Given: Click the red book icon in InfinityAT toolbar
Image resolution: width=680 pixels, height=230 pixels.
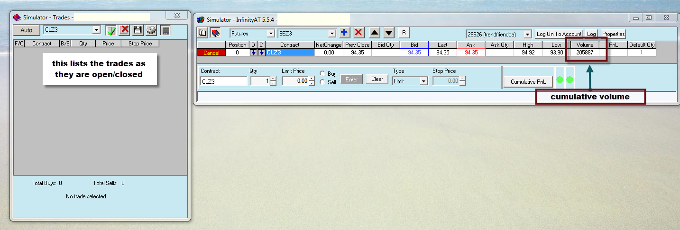Looking at the screenshot, I should (x=215, y=33).
